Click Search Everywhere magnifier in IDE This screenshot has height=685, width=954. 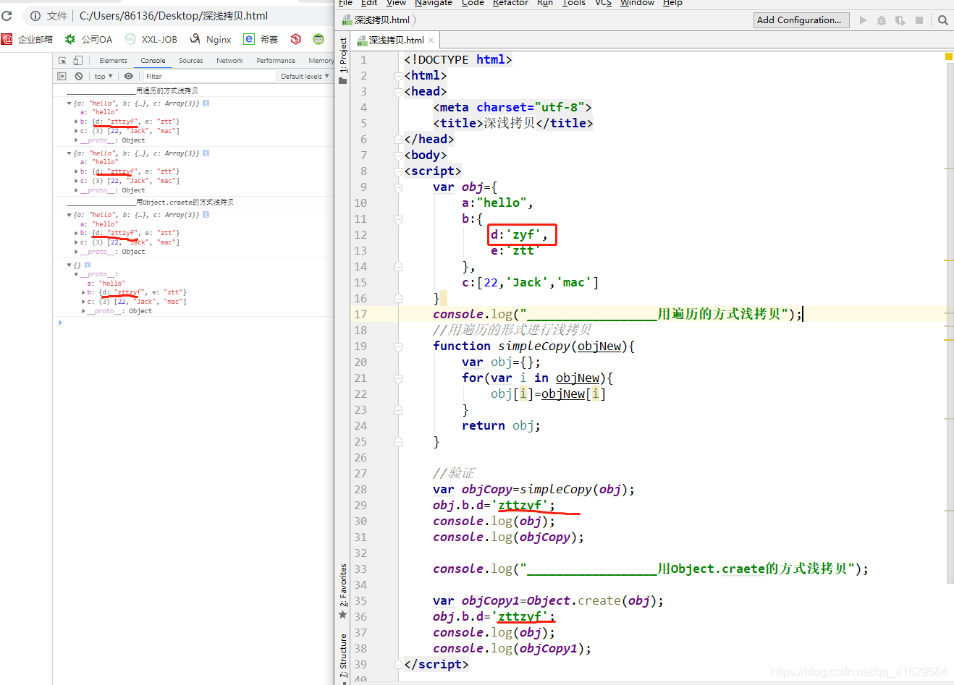tap(942, 20)
